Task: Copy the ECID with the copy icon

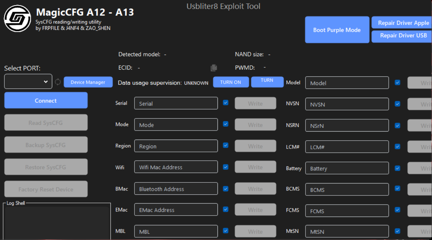Action: 214,68
